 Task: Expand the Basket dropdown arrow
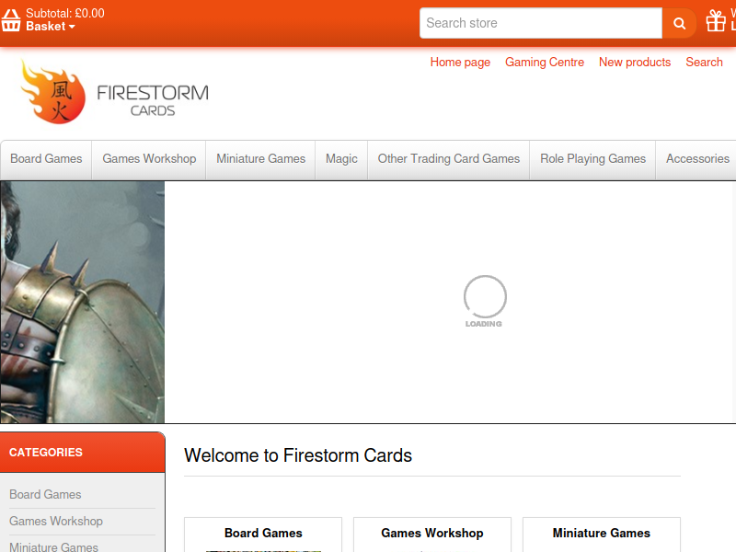click(x=72, y=27)
